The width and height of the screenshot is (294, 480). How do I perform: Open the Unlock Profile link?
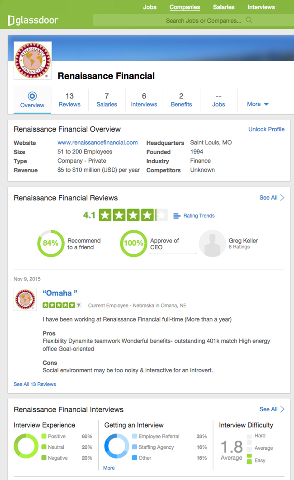coord(266,129)
